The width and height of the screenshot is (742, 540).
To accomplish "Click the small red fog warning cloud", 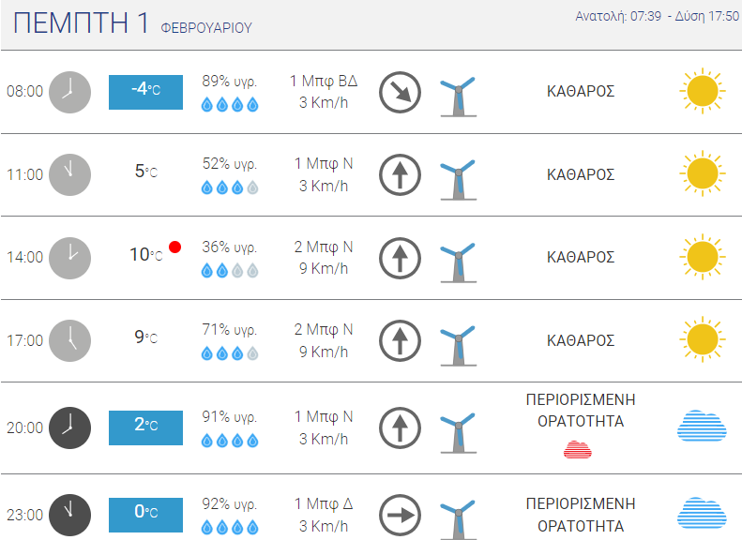I will (578, 449).
